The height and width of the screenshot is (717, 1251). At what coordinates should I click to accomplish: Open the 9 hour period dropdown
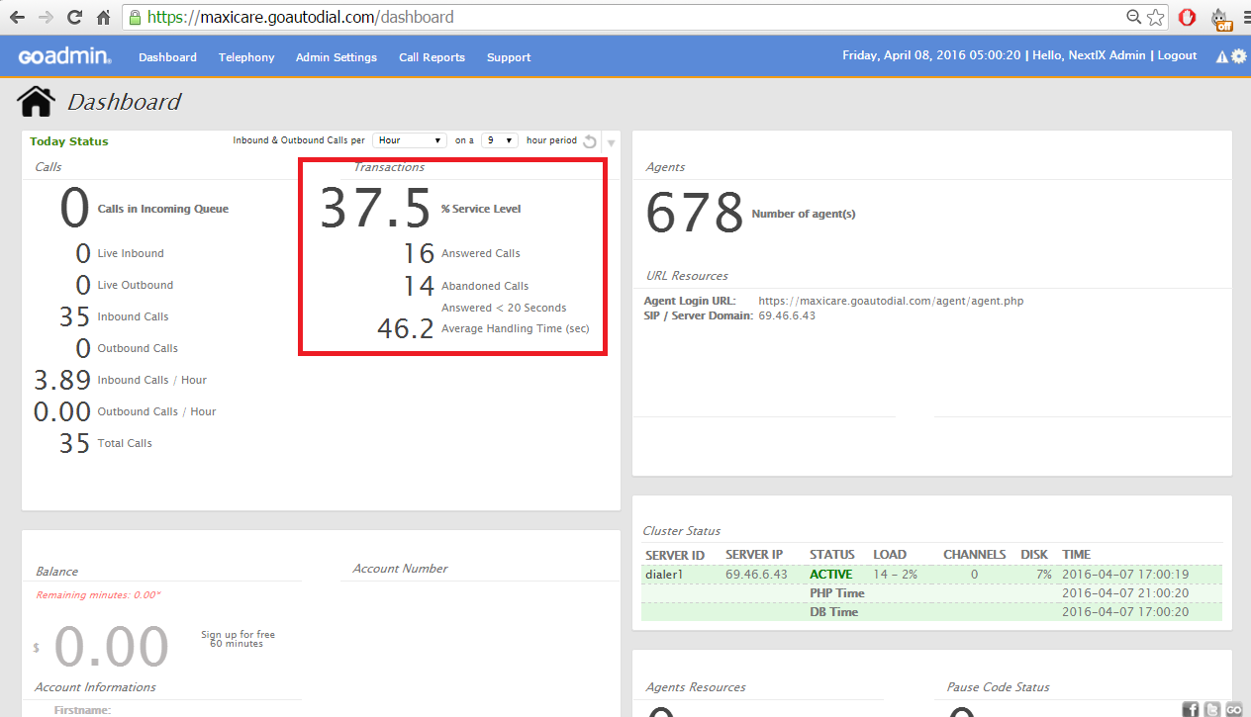pyautogui.click(x=500, y=140)
